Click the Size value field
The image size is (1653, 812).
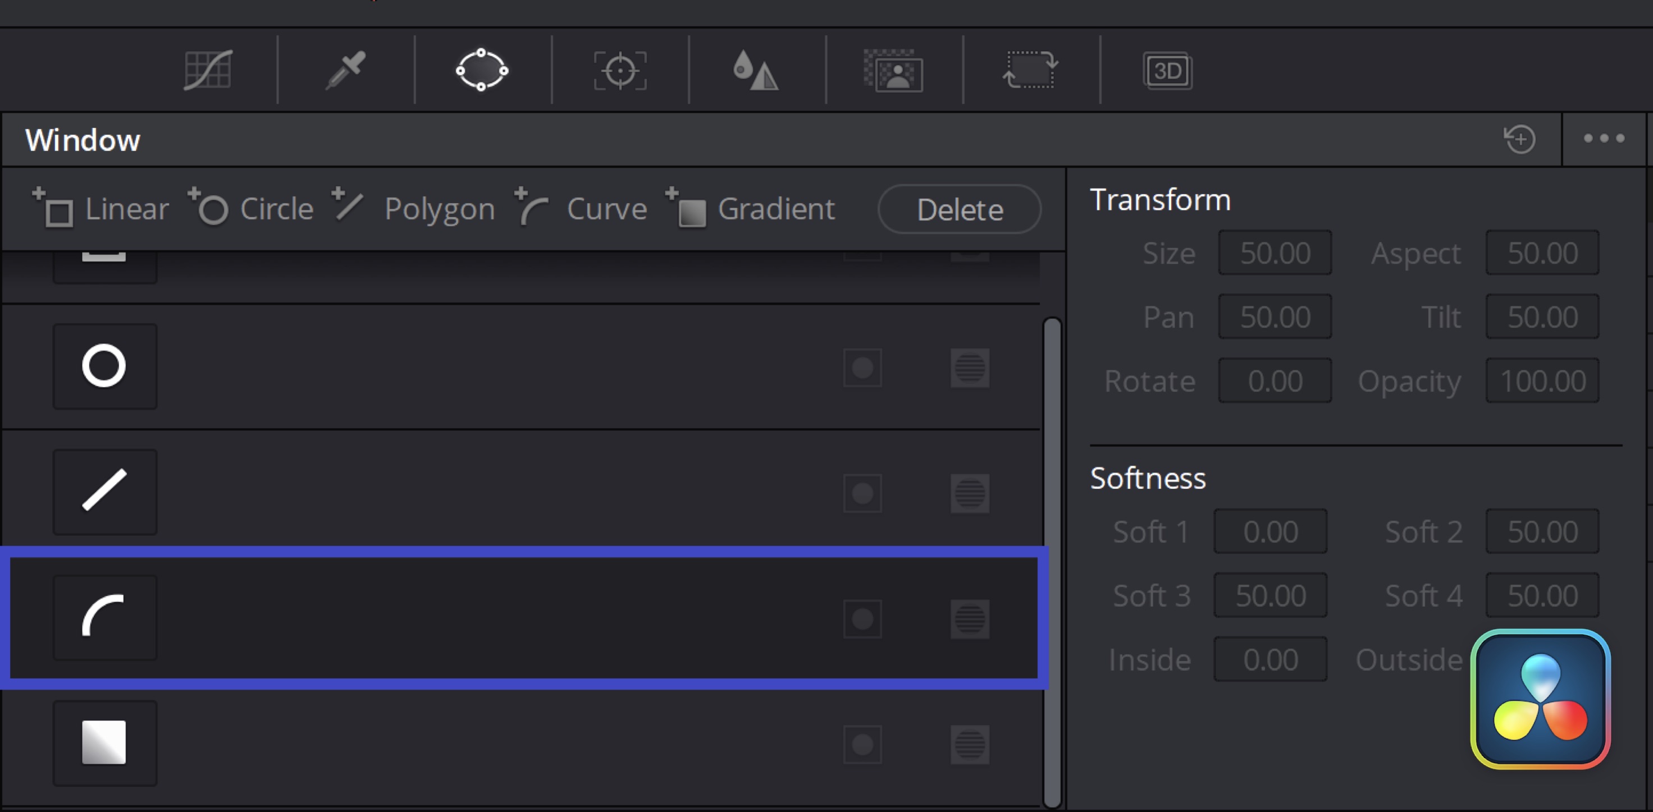pos(1275,253)
